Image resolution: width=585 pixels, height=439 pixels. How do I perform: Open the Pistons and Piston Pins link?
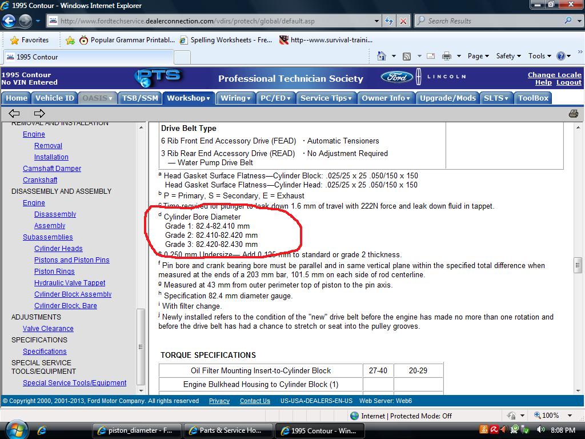[x=71, y=260]
